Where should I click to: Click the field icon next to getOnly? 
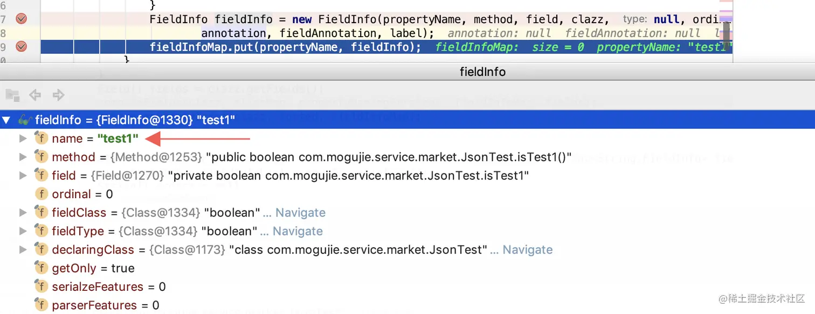pyautogui.click(x=42, y=268)
